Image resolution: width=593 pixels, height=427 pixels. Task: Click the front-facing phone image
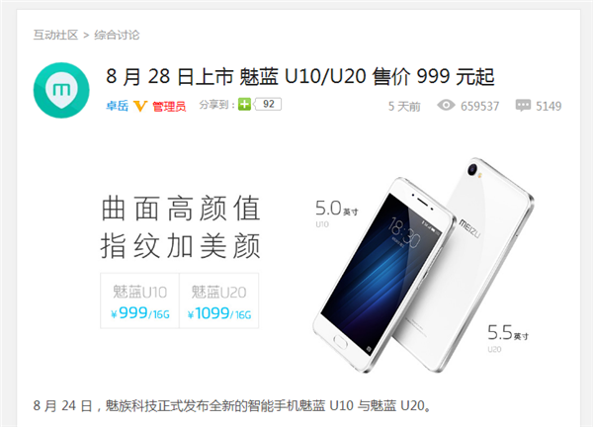pyautogui.click(x=381, y=274)
